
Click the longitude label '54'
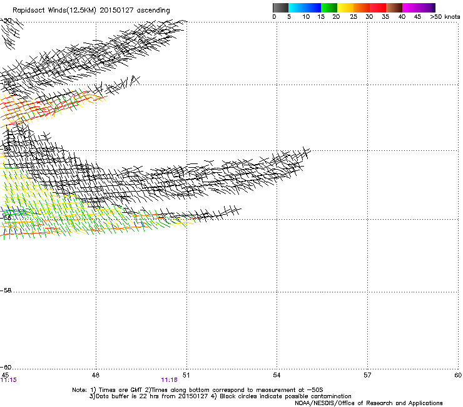coord(277,375)
